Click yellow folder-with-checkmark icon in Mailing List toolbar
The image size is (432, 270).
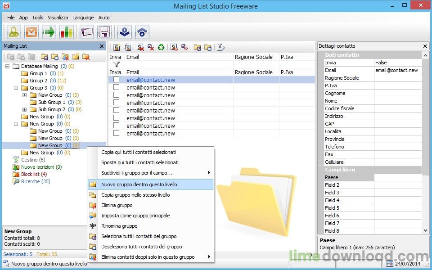(45, 57)
